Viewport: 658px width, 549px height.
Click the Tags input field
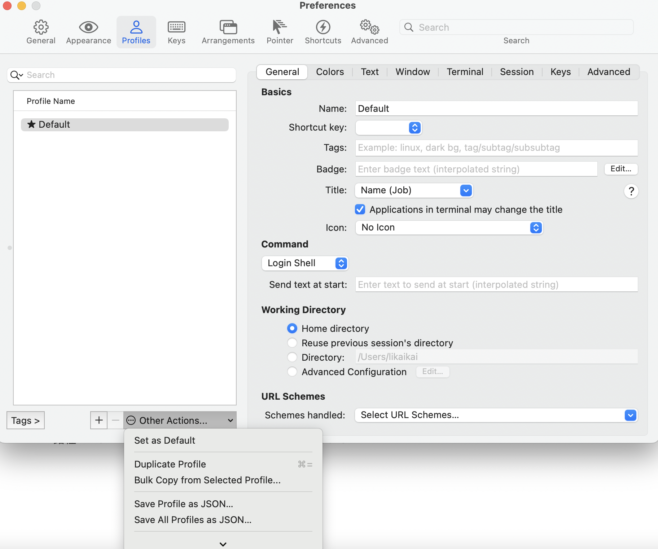496,148
